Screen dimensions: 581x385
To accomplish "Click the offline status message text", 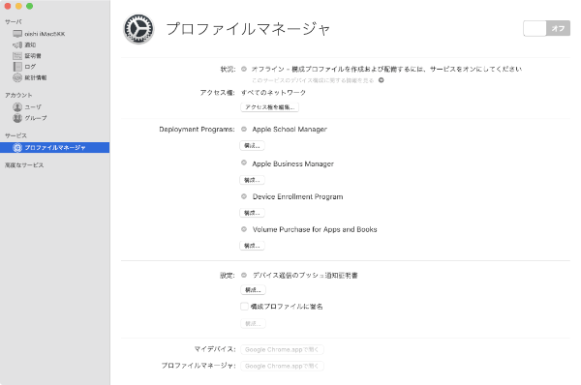I will point(386,69).
